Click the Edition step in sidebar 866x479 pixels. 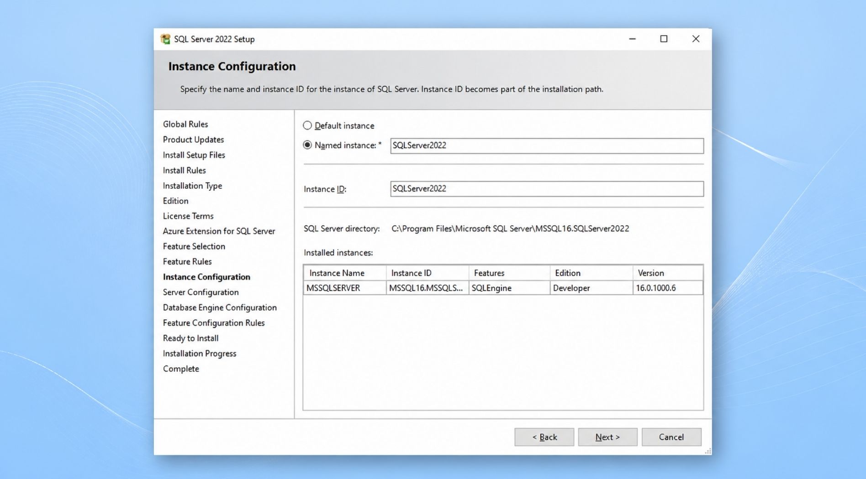(x=175, y=201)
